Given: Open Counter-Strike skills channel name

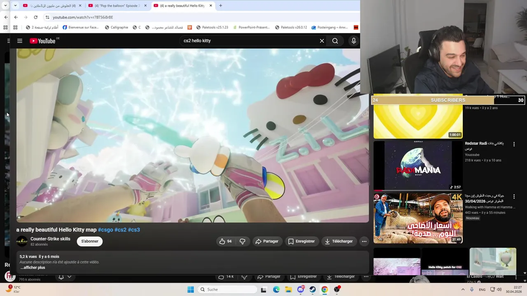Looking at the screenshot, I should point(50,239).
